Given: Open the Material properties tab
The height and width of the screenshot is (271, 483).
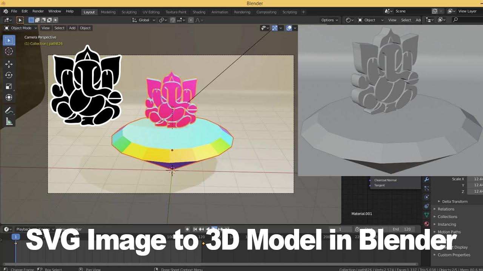Looking at the screenshot, I should 427,224.
